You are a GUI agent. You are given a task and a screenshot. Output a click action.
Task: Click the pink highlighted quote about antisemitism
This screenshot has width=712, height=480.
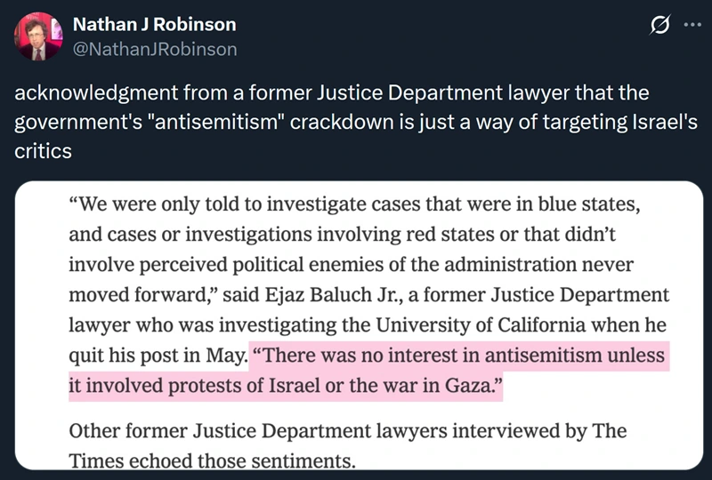pos(458,357)
